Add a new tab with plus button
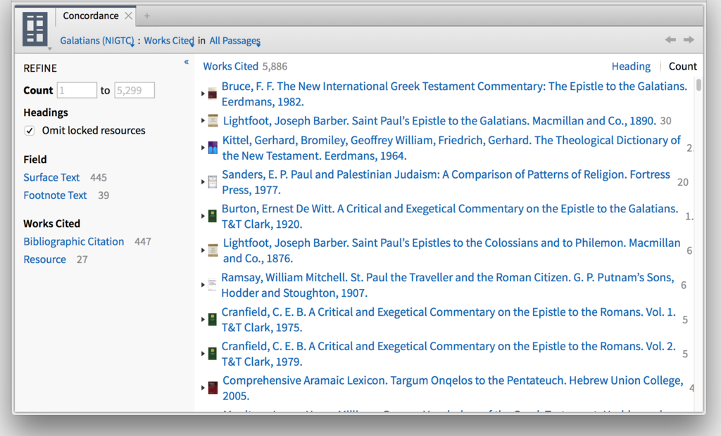Screen dimensions: 721x436 (147, 16)
